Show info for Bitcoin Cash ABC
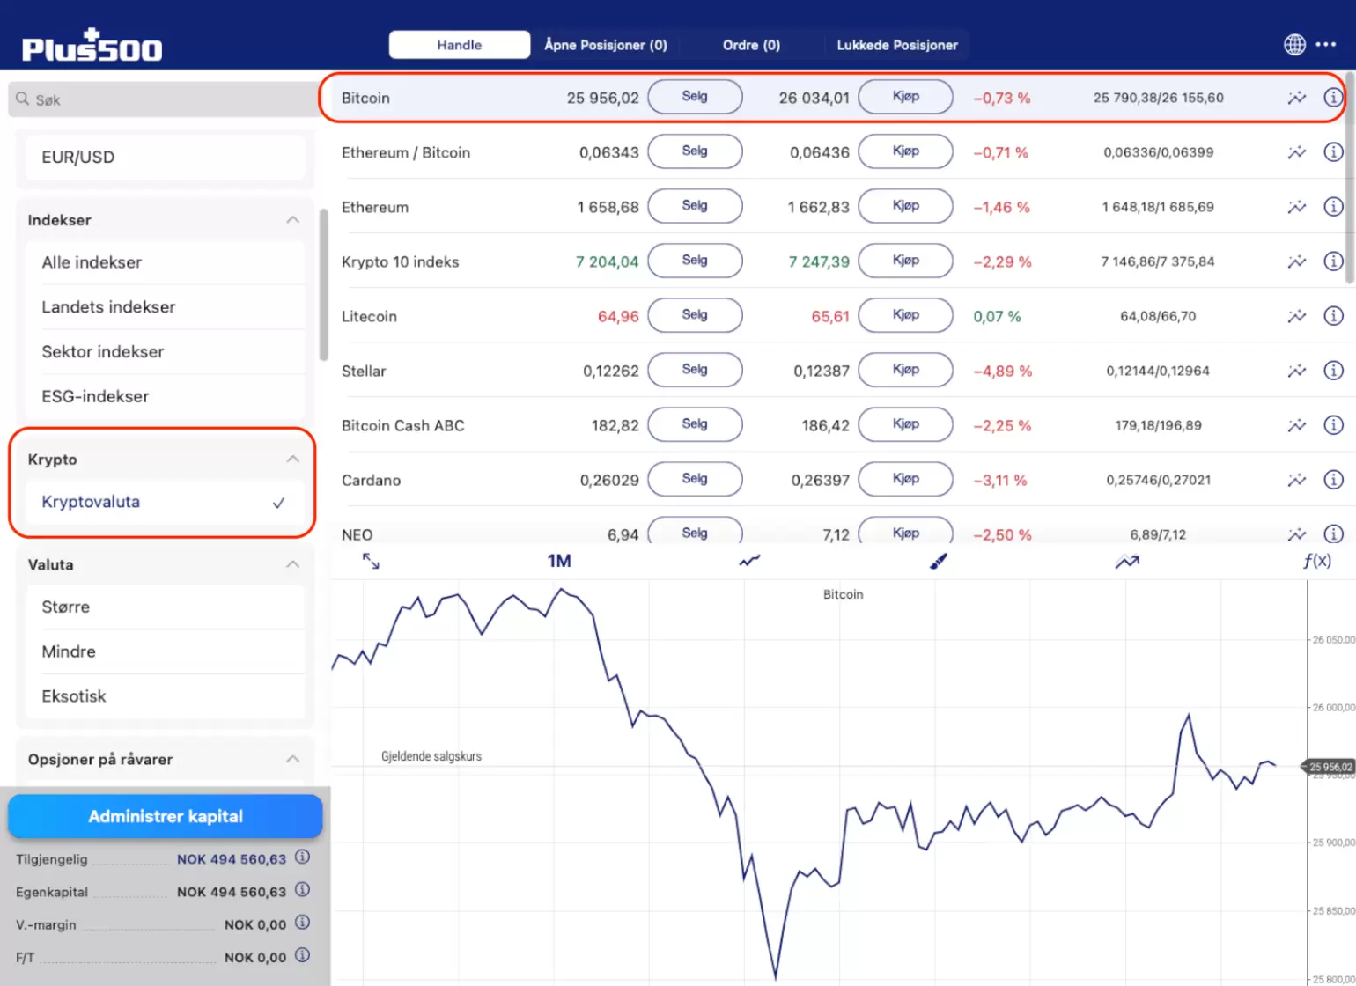Image resolution: width=1356 pixels, height=986 pixels. pos(1333,425)
